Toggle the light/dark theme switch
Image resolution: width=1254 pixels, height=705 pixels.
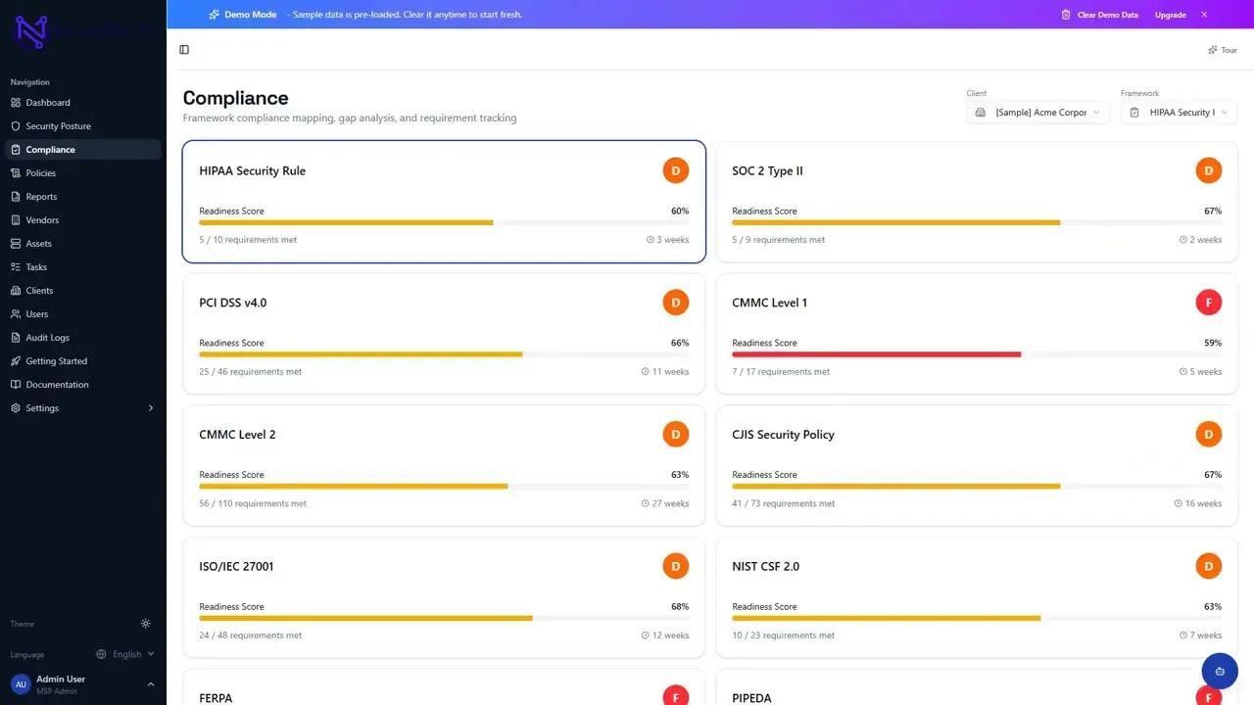146,624
